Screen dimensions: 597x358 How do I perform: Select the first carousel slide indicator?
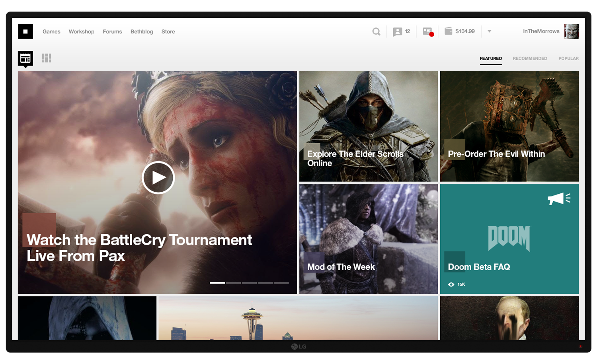pos(217,283)
